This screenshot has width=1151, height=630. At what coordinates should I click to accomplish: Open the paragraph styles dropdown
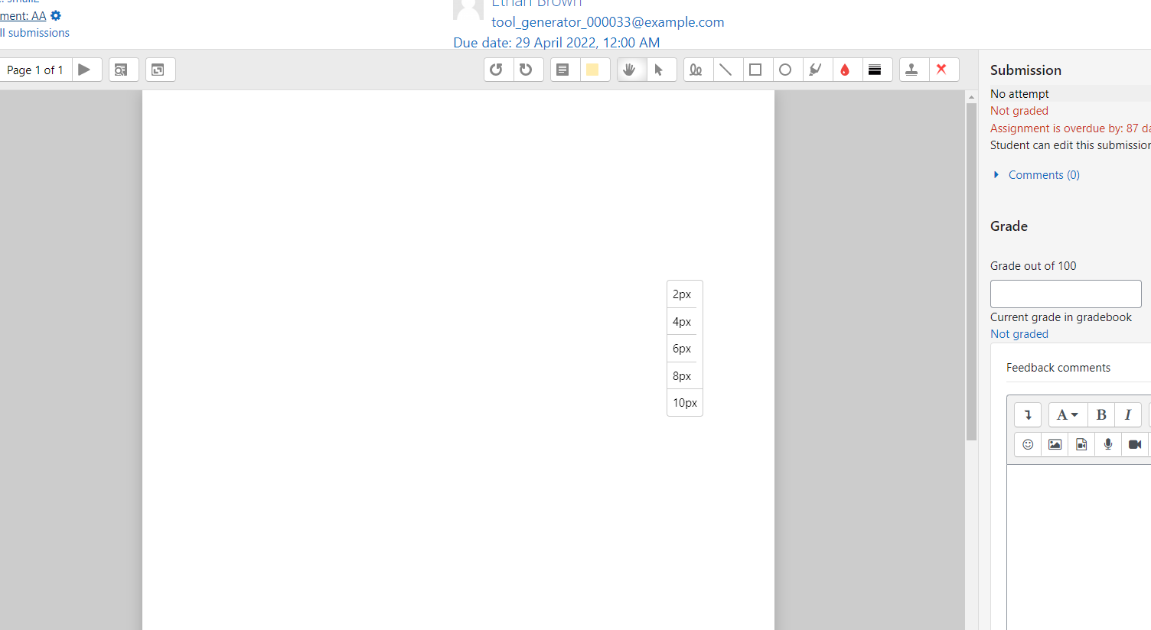(1068, 414)
